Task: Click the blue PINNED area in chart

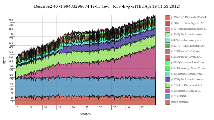Action: point(85,87)
